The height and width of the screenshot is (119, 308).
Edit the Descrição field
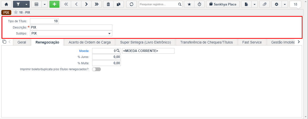point(71,27)
